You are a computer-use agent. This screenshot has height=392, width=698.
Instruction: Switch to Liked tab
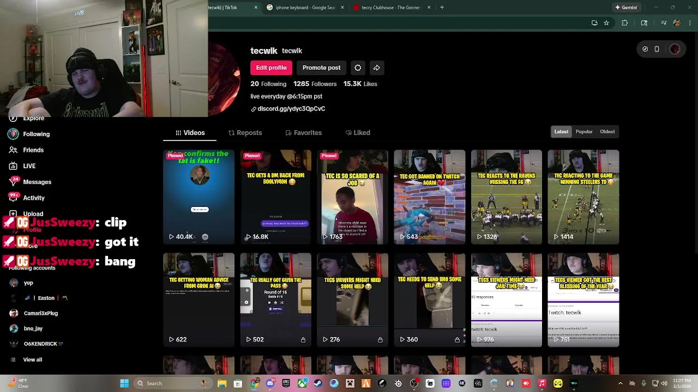pyautogui.click(x=358, y=133)
